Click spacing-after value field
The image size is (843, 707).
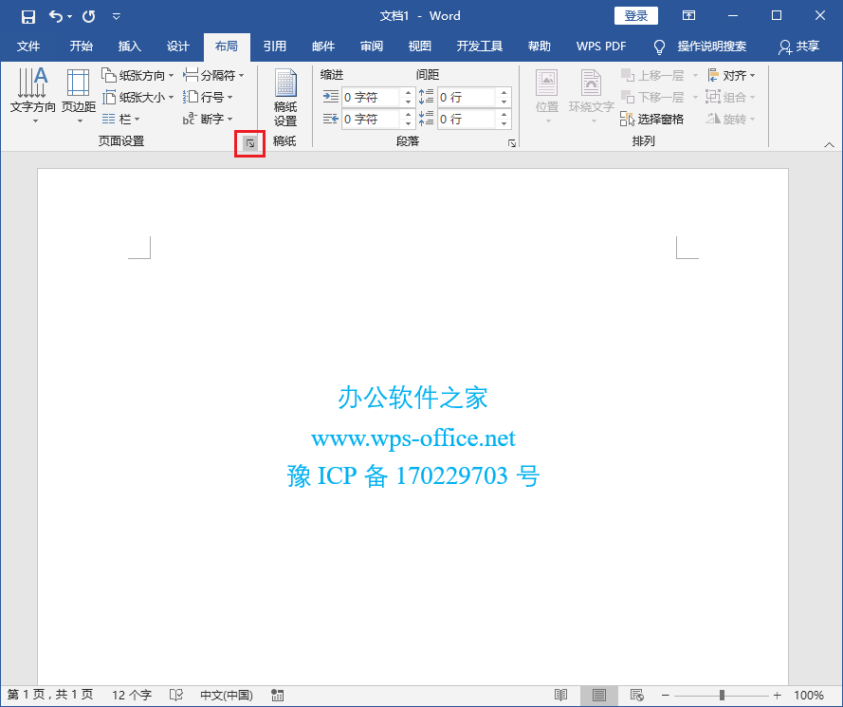467,119
